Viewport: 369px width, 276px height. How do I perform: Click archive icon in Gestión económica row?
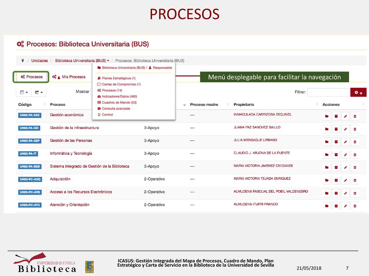tap(336, 116)
